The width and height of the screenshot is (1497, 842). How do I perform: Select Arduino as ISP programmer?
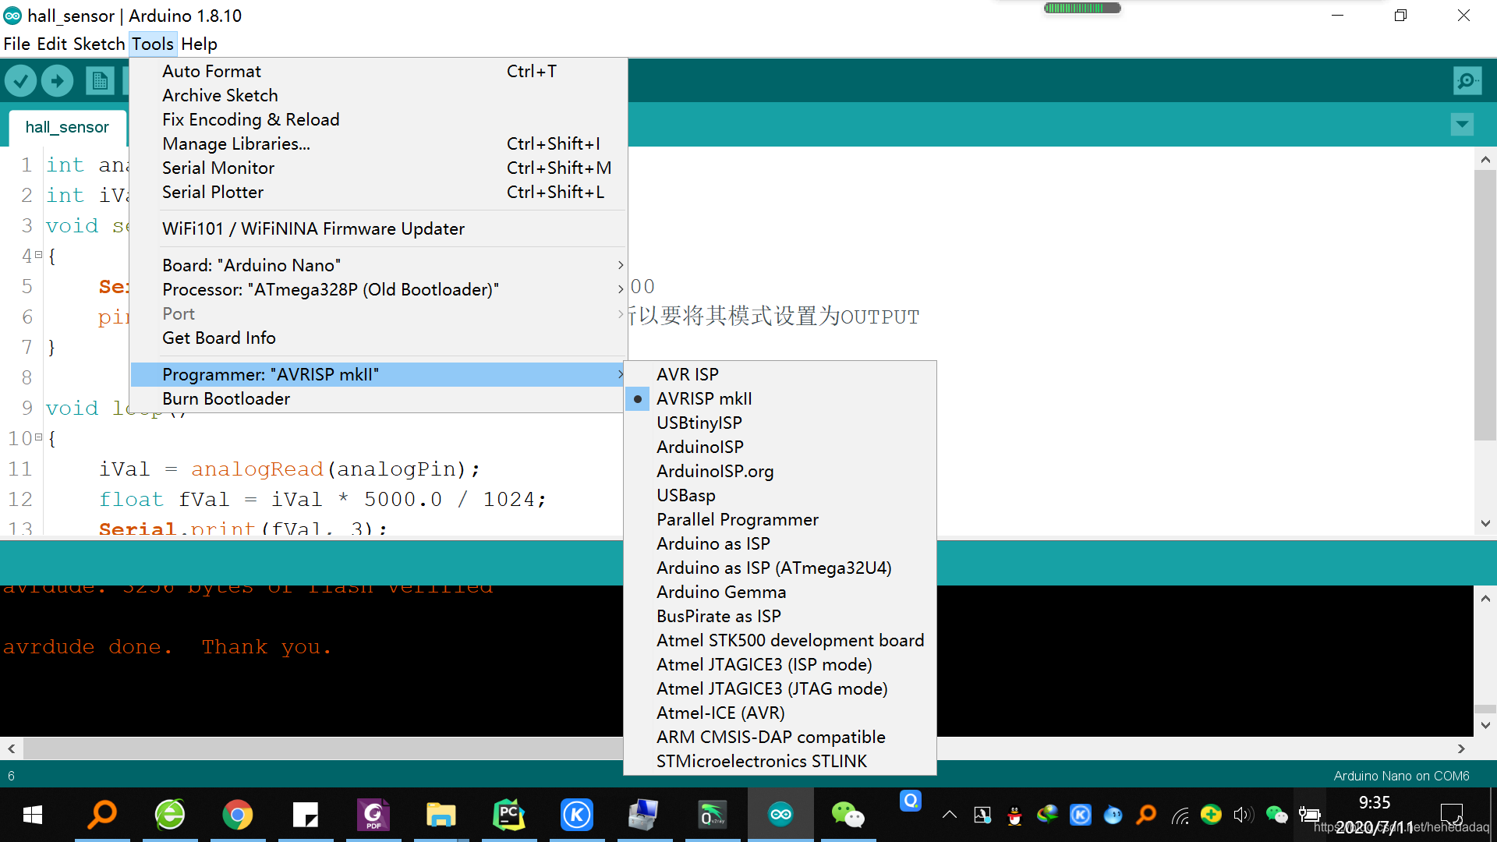point(713,543)
